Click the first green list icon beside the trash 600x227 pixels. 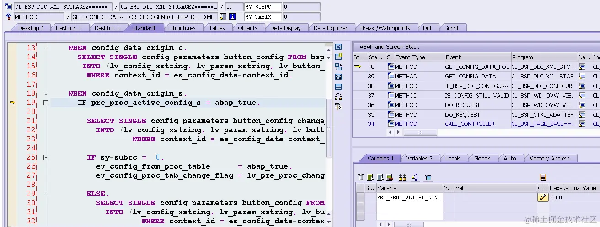[370, 177]
